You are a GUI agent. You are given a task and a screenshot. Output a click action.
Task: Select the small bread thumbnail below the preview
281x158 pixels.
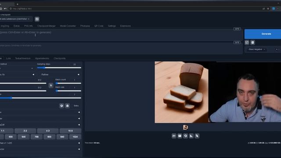[x=185, y=127]
